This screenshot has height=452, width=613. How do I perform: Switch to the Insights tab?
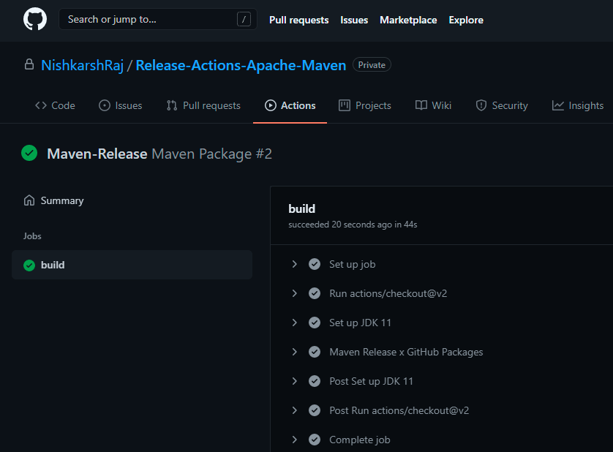[577, 105]
